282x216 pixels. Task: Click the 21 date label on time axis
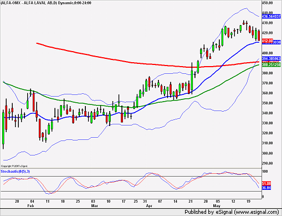click(191, 201)
